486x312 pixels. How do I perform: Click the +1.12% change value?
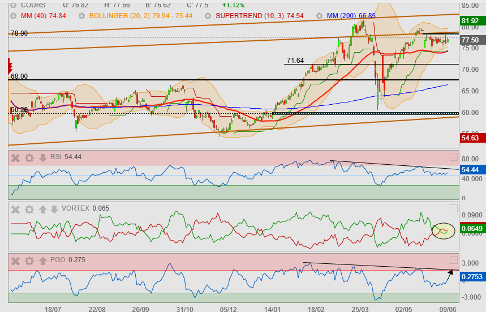[234, 5]
